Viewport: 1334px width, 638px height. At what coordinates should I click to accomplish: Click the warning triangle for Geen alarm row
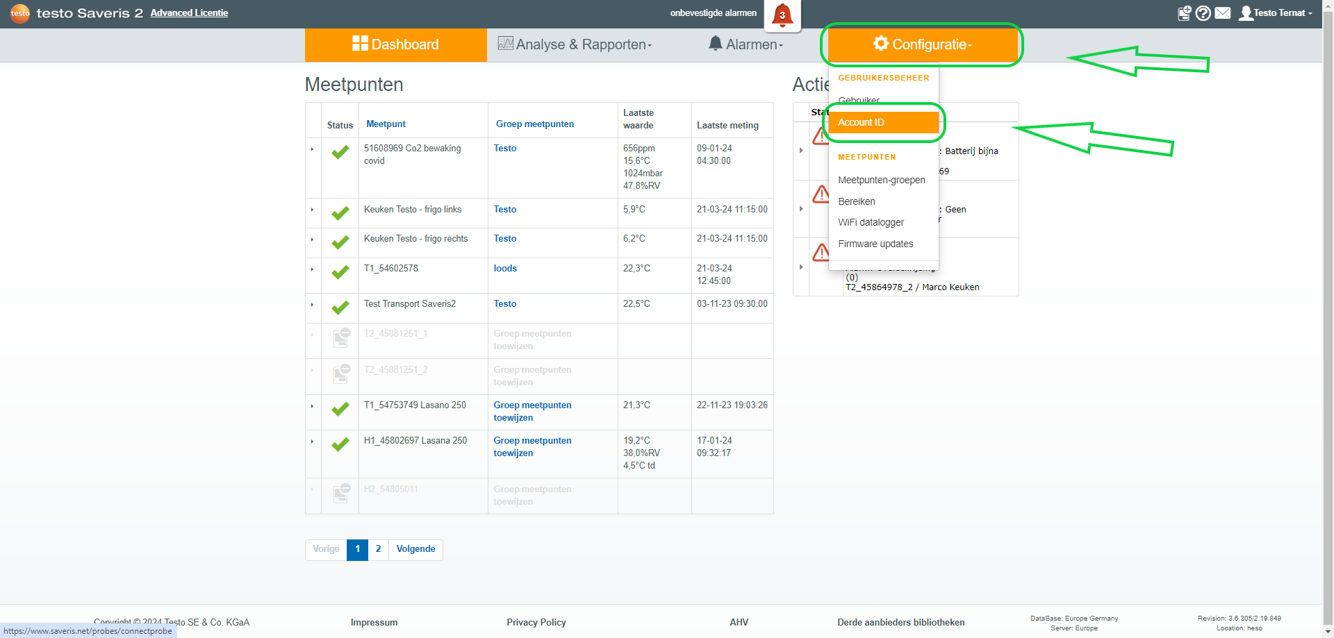pyautogui.click(x=821, y=194)
